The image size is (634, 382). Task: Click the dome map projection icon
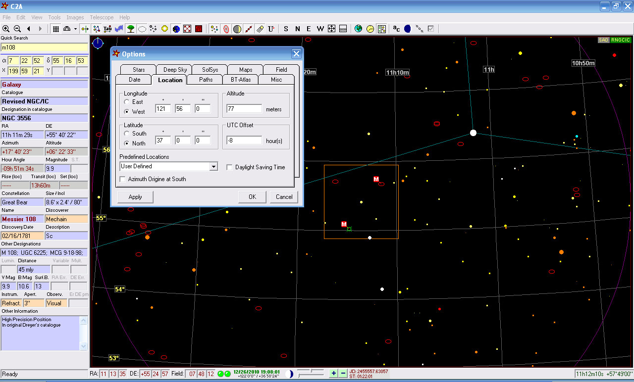click(x=67, y=29)
